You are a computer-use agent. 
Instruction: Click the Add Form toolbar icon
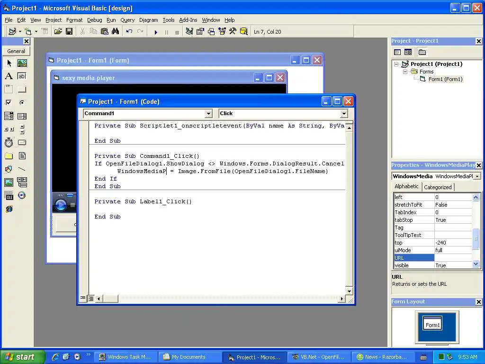point(28,32)
